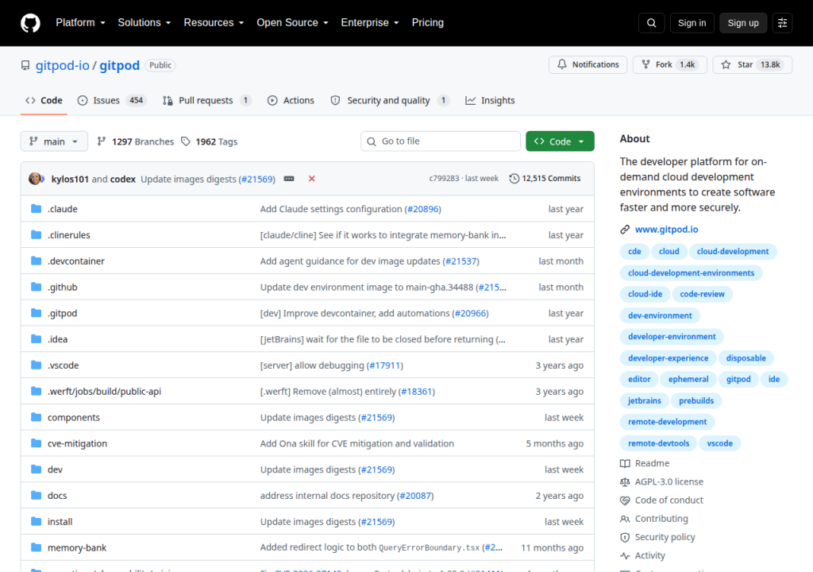This screenshot has height=572, width=813.
Task: Open the .werft/jobs/build/public-api folder
Action: (x=104, y=392)
